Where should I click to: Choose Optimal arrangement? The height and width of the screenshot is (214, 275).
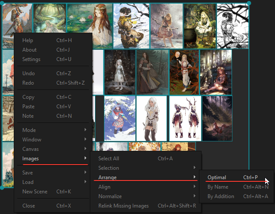coord(236,177)
